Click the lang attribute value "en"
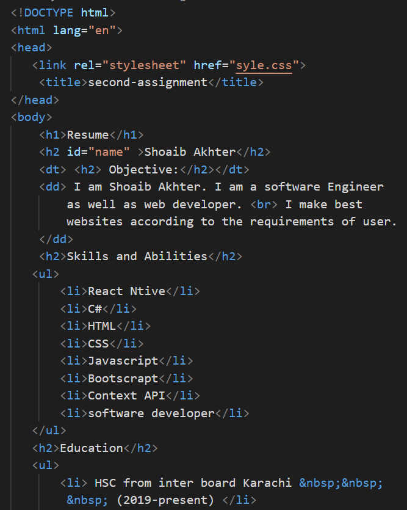Image resolution: width=407 pixels, height=510 pixels. coord(102,31)
